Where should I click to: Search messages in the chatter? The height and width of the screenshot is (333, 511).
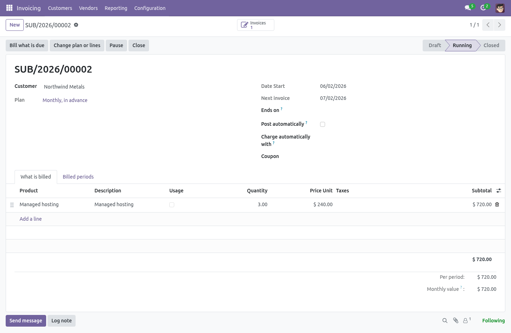(x=445, y=321)
